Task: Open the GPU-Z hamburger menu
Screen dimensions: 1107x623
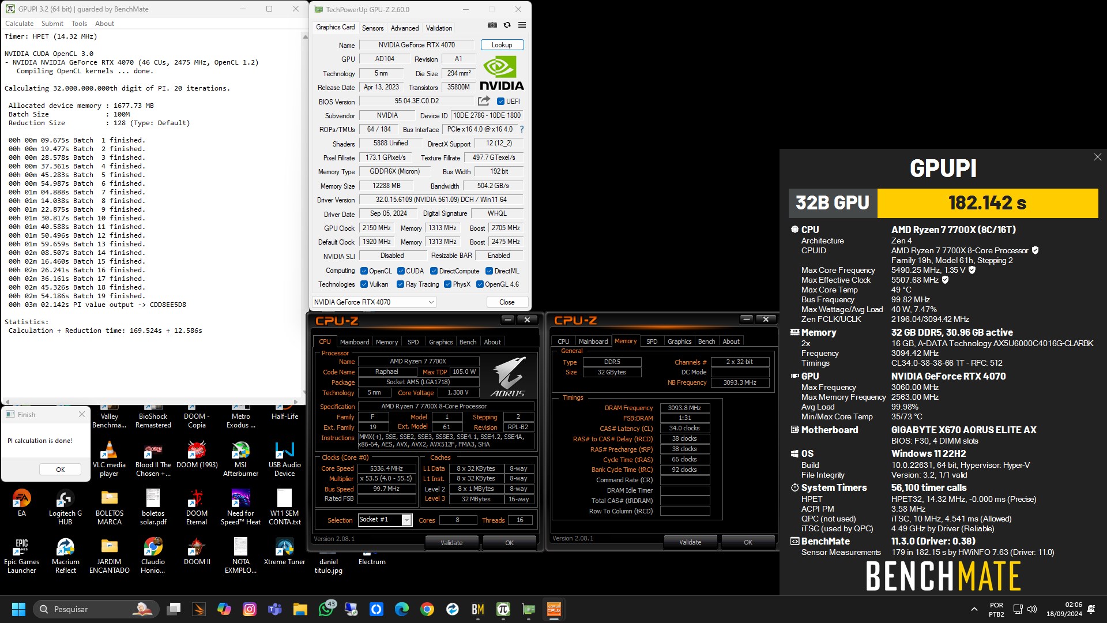Action: (x=522, y=25)
